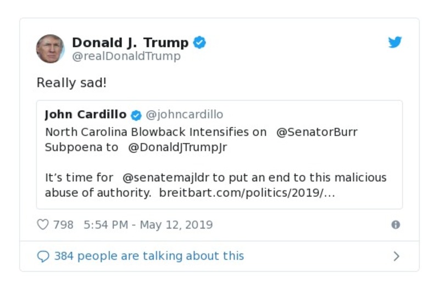
Task: Open John Cardillo's profile name link
Action: [x=86, y=115]
